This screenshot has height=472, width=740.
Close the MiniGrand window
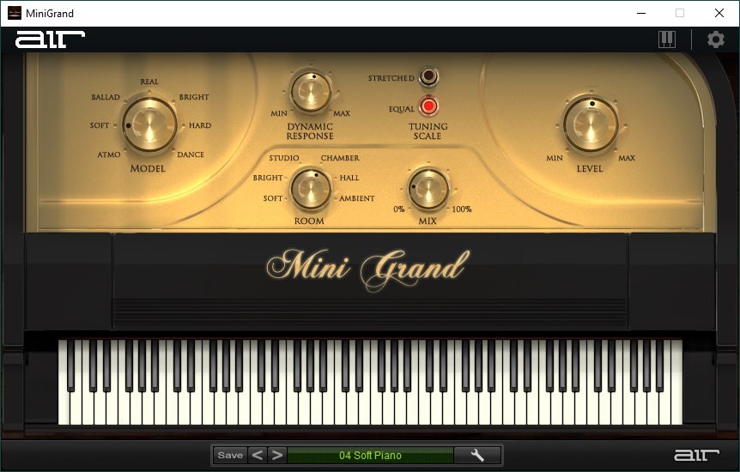click(x=719, y=13)
